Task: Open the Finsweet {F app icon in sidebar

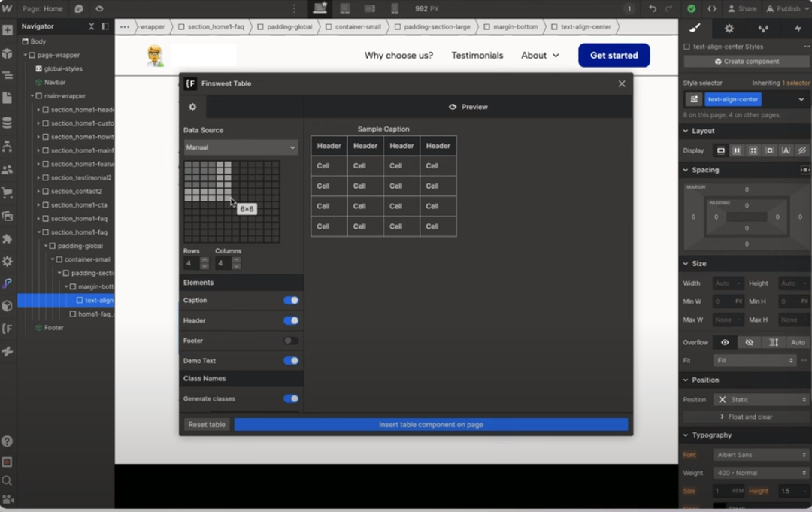Action: [8, 329]
